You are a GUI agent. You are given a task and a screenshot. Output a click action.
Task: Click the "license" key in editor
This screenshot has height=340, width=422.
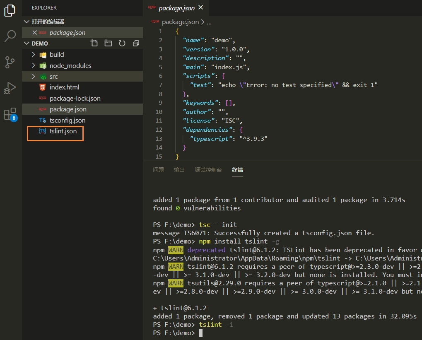tap(199, 121)
